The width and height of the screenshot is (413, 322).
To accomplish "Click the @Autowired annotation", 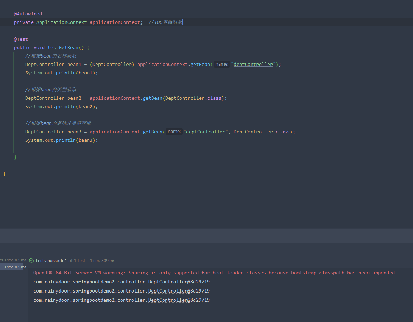I will [x=28, y=14].
